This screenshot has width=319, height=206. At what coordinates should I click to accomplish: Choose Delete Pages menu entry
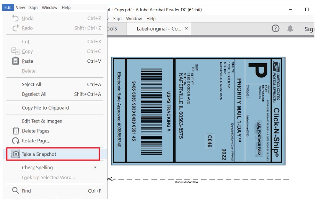point(55,131)
